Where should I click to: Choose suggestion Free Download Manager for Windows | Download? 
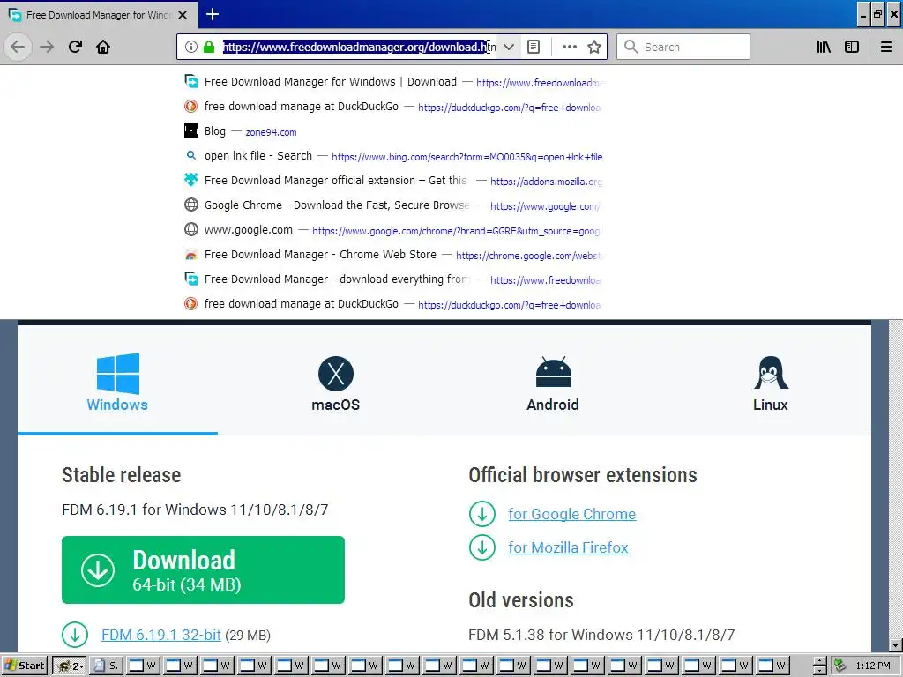(x=393, y=82)
